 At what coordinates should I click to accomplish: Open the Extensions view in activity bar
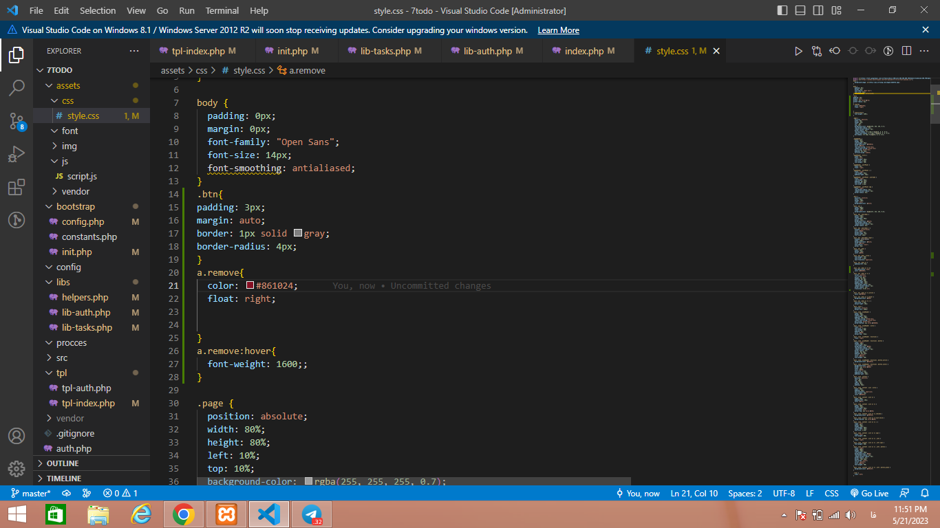click(17, 187)
